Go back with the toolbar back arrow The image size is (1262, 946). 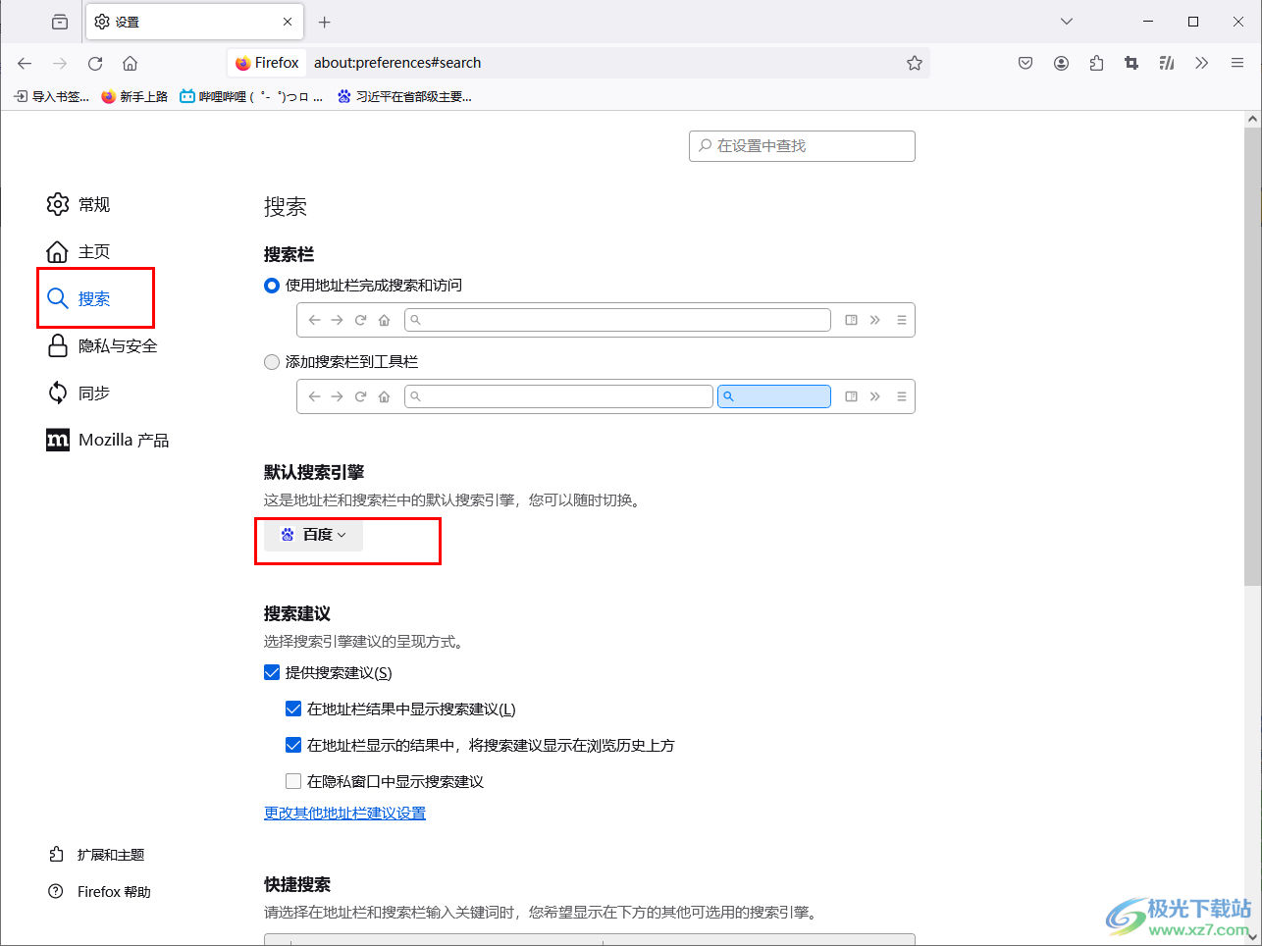coord(25,63)
